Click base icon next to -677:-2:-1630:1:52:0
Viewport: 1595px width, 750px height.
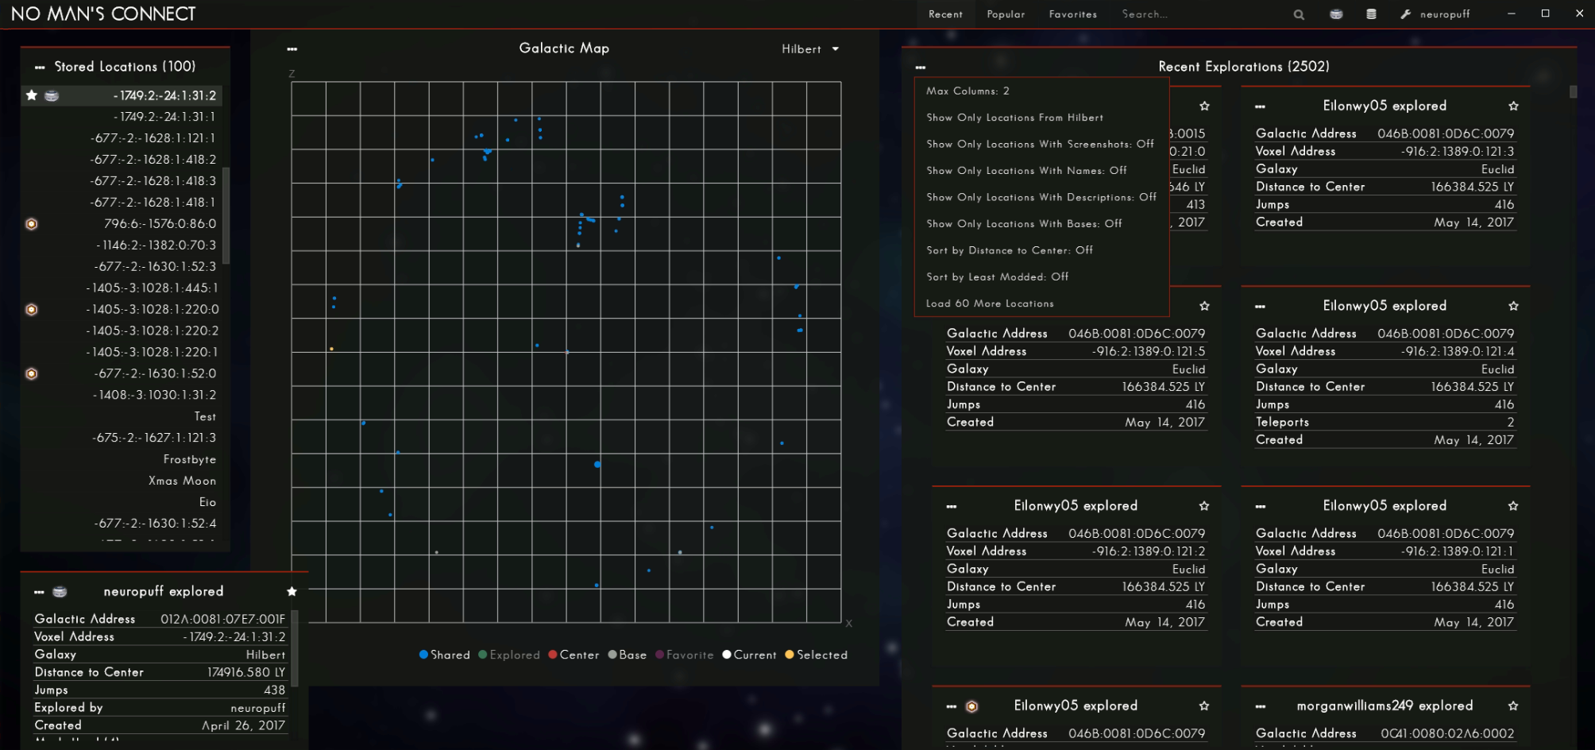click(32, 374)
